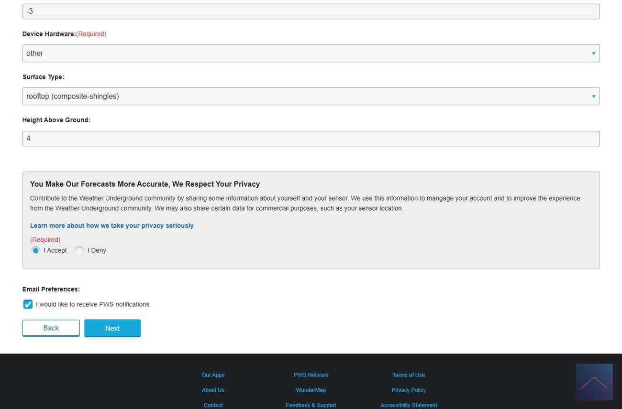Click the input field containing -3

pos(311,11)
